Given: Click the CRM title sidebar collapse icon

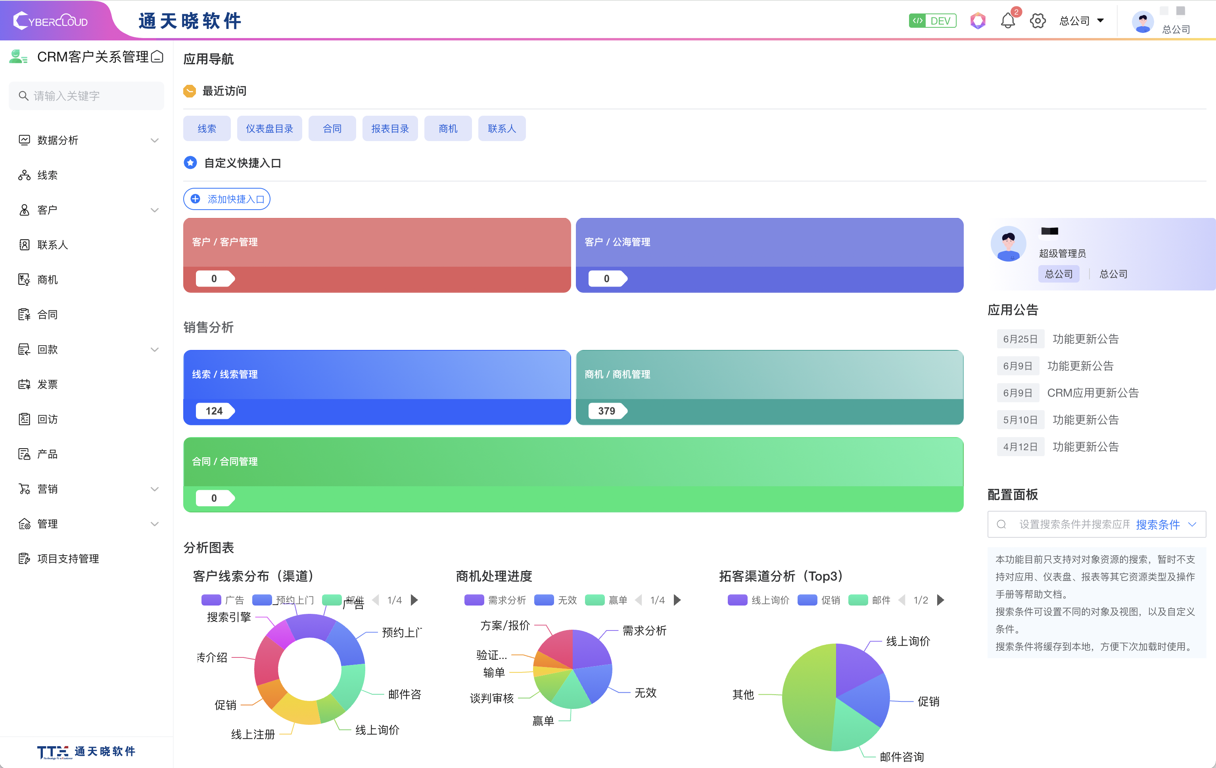Looking at the screenshot, I should [157, 57].
